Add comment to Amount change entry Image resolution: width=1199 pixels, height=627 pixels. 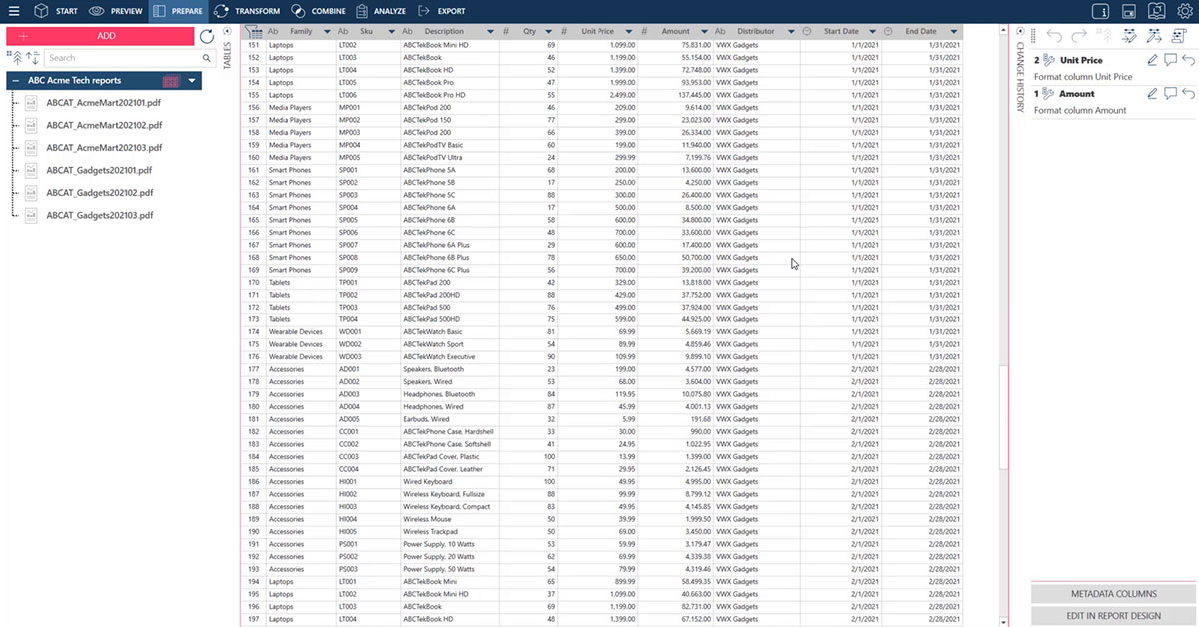click(x=1170, y=94)
